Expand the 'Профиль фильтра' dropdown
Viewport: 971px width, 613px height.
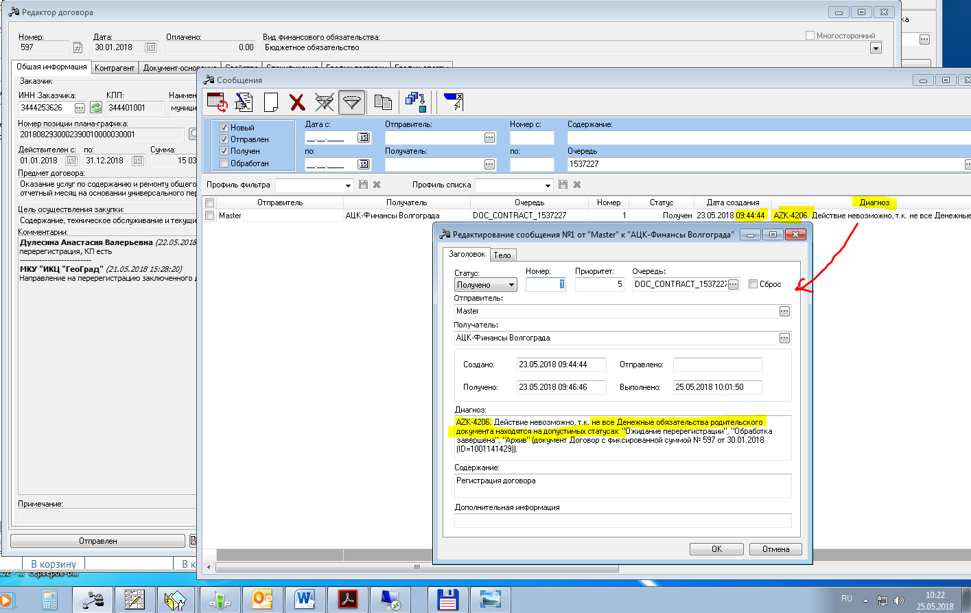348,185
